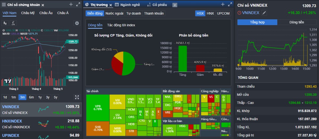Screen dimensions: 319x139
Task: Open the fx indicators menu
Action: point(13,23)
